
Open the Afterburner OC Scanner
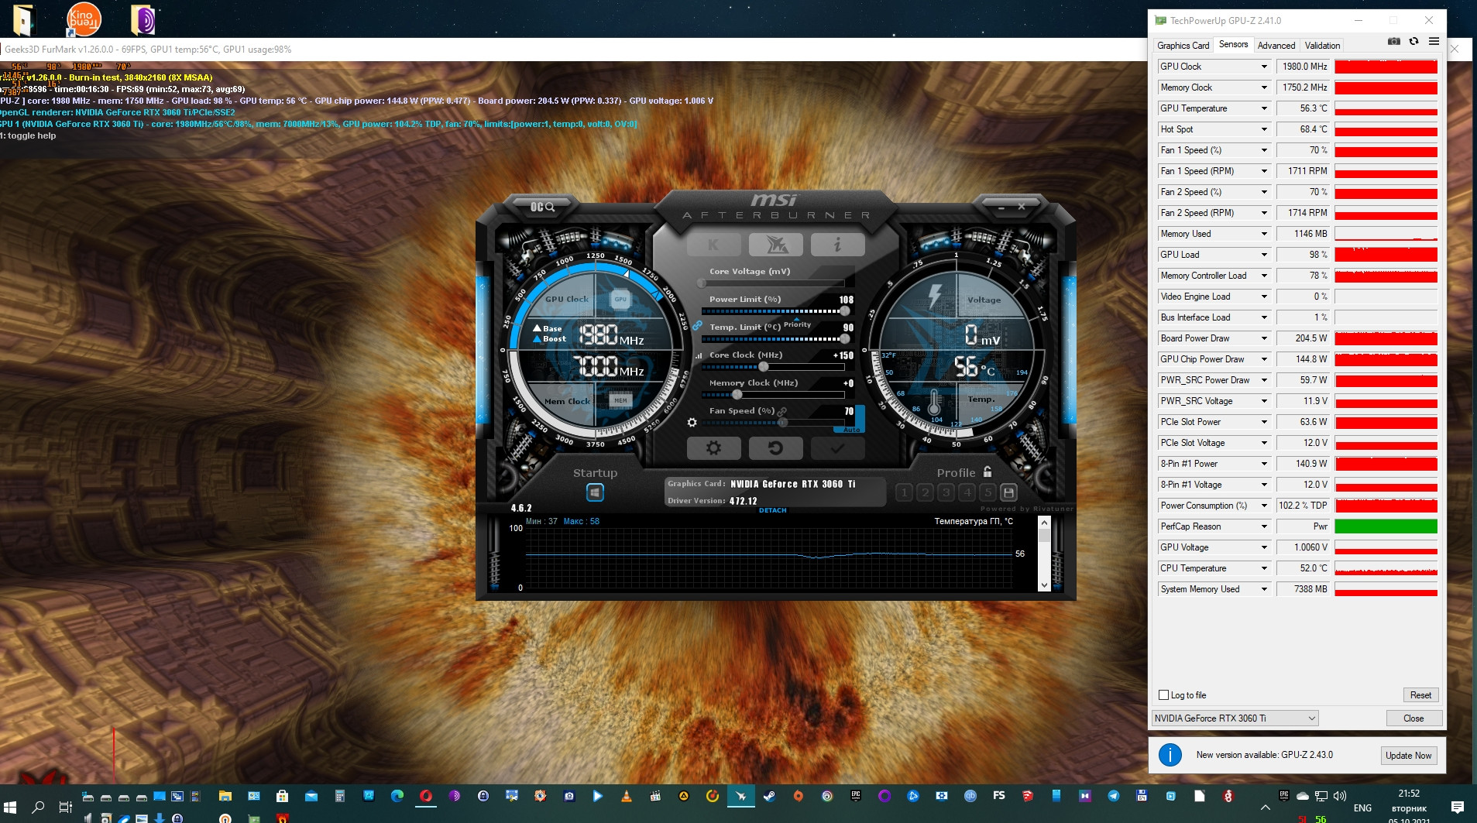tap(542, 207)
